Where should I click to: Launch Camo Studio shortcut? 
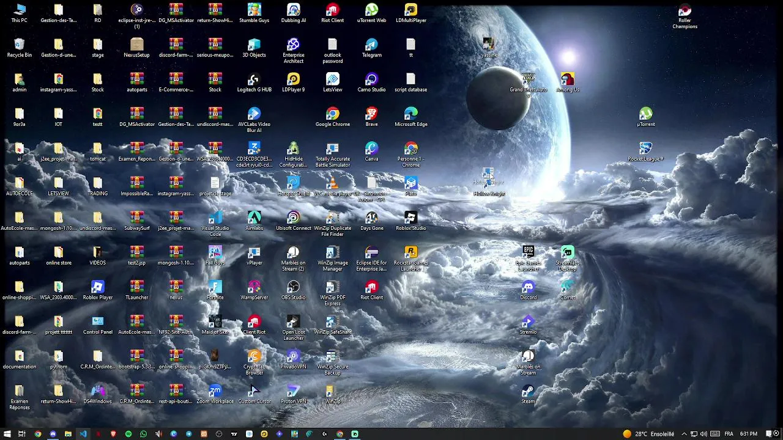click(371, 83)
